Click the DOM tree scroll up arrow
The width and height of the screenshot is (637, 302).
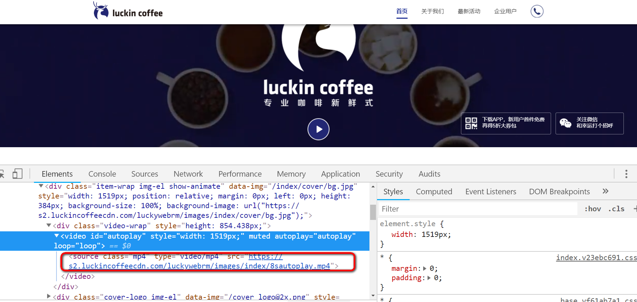pos(373,187)
